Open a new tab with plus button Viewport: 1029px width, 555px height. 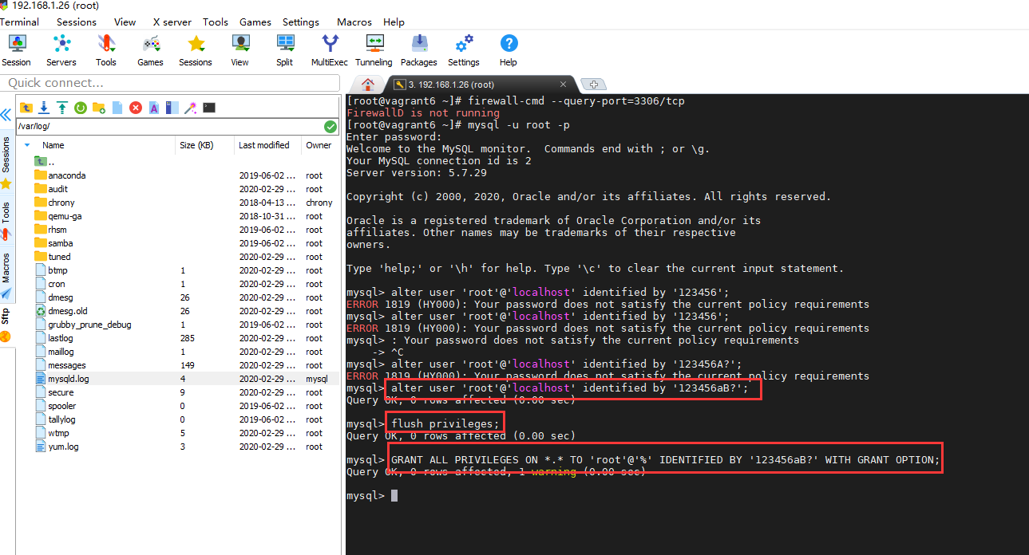(x=593, y=85)
